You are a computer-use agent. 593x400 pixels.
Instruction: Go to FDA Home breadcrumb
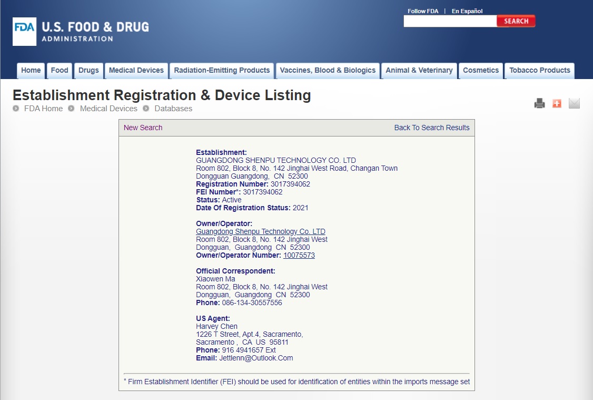[x=44, y=109]
